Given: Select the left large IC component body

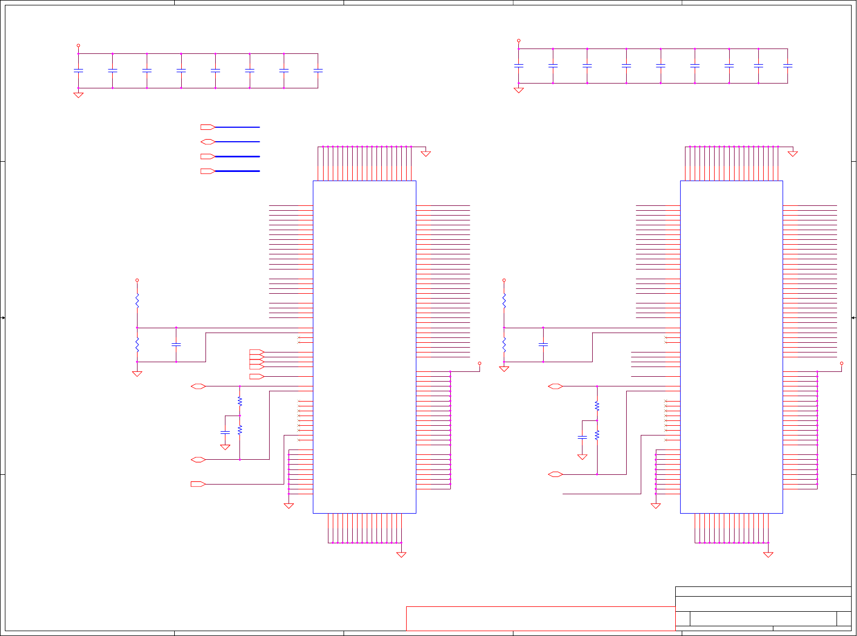Looking at the screenshot, I should [365, 347].
